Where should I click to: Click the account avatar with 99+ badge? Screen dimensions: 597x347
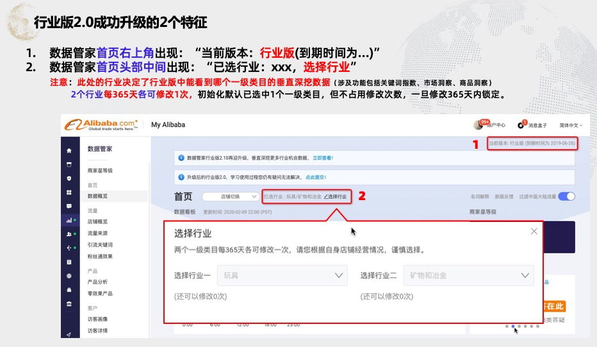[478, 124]
